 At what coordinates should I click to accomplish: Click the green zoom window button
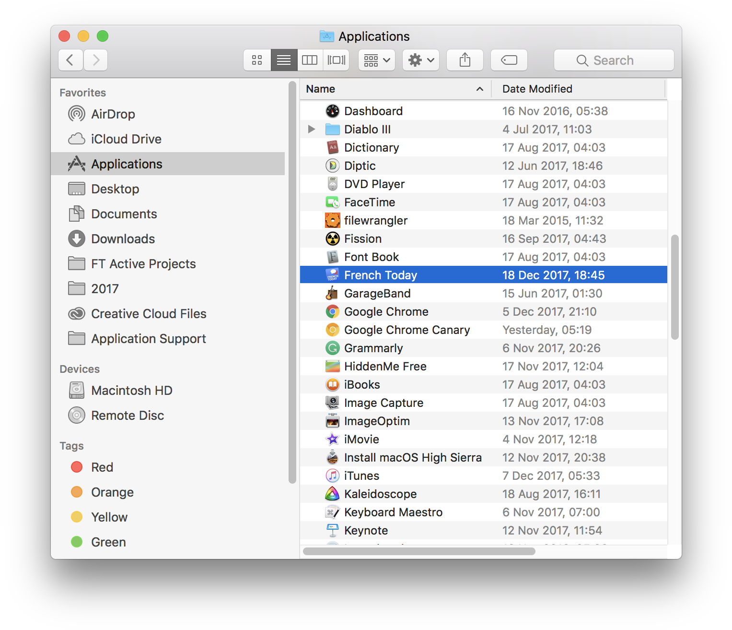coord(103,36)
